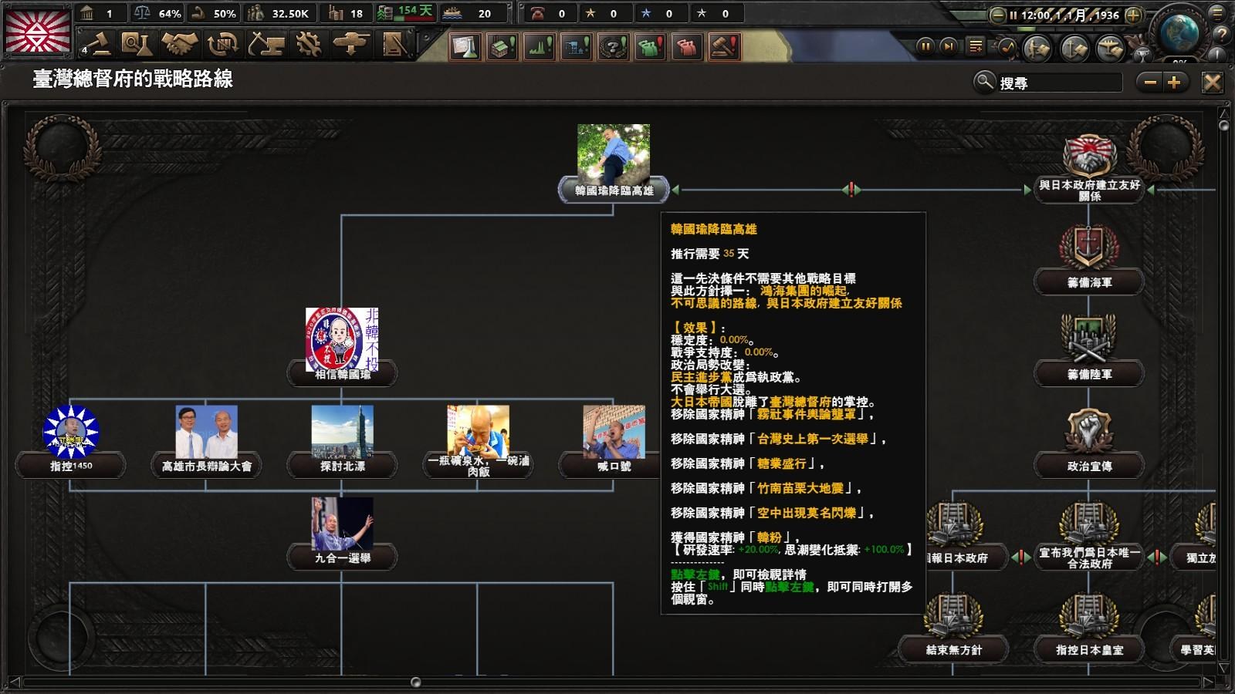This screenshot has width=1235, height=694.
Task: Open the Production gear screen
Action: [x=308, y=45]
